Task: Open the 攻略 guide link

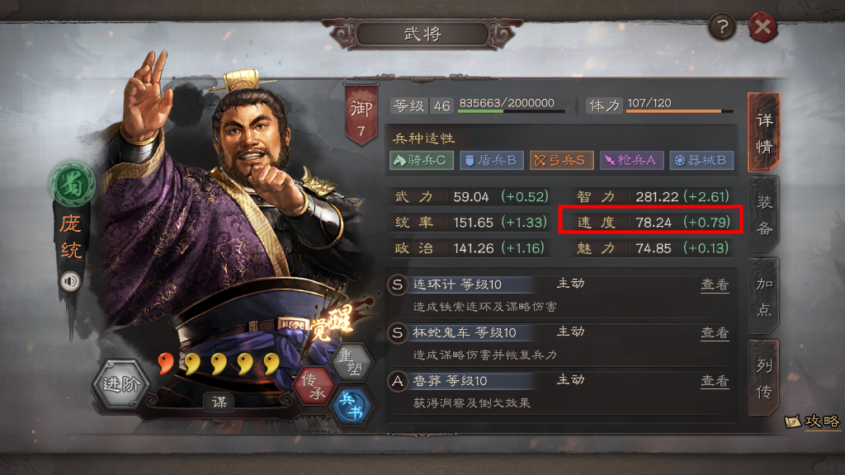Action: pos(813,421)
